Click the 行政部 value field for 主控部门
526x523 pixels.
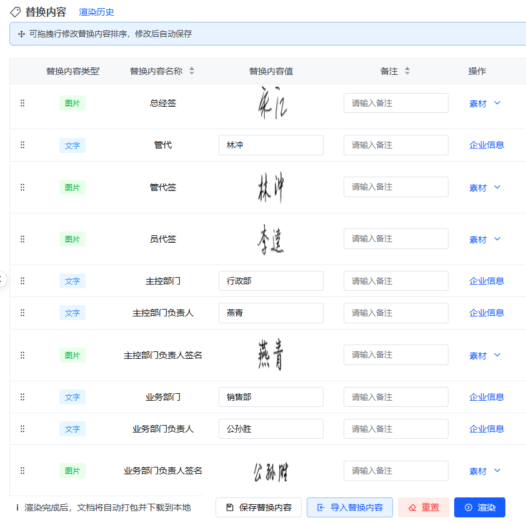click(270, 281)
